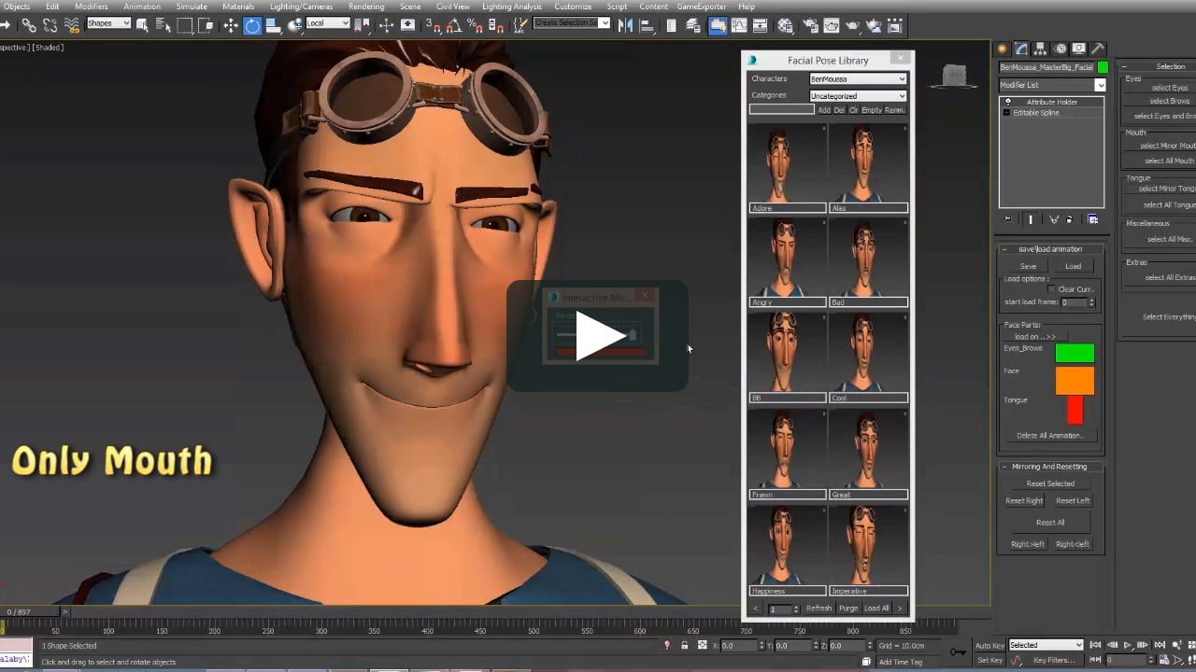Toggle Window/Crossing selection icon
The image size is (1196, 672).
206,25
